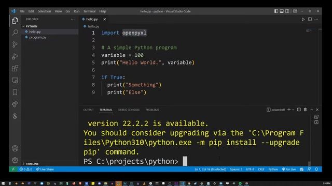Open the Extensions view

pyautogui.click(x=15, y=68)
